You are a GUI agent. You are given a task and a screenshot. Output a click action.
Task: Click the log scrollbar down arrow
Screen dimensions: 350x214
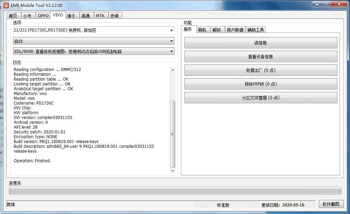click(172, 171)
